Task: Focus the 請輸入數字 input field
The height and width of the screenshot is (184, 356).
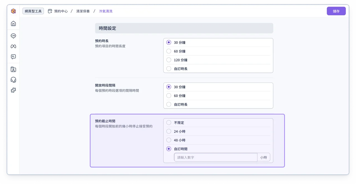Action: [216, 157]
